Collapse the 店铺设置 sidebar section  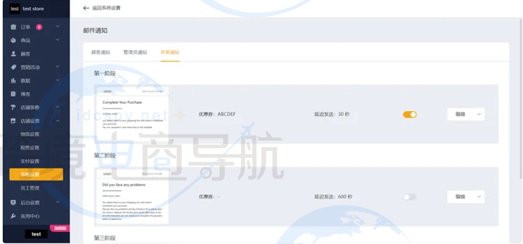point(57,121)
